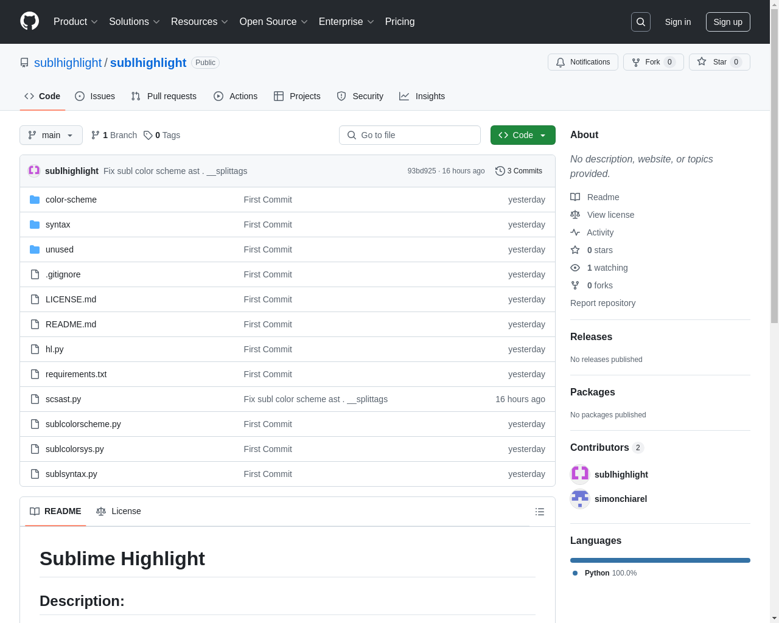Open the sublcolorsys.py file

click(75, 449)
